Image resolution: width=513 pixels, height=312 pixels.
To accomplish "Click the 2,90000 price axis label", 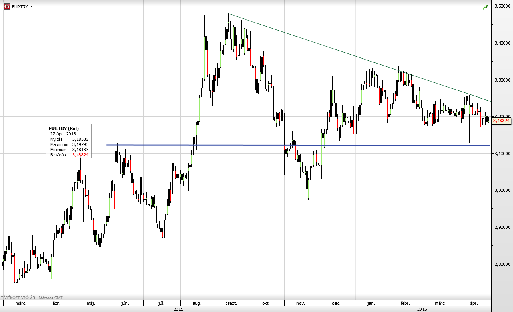I will (x=503, y=227).
